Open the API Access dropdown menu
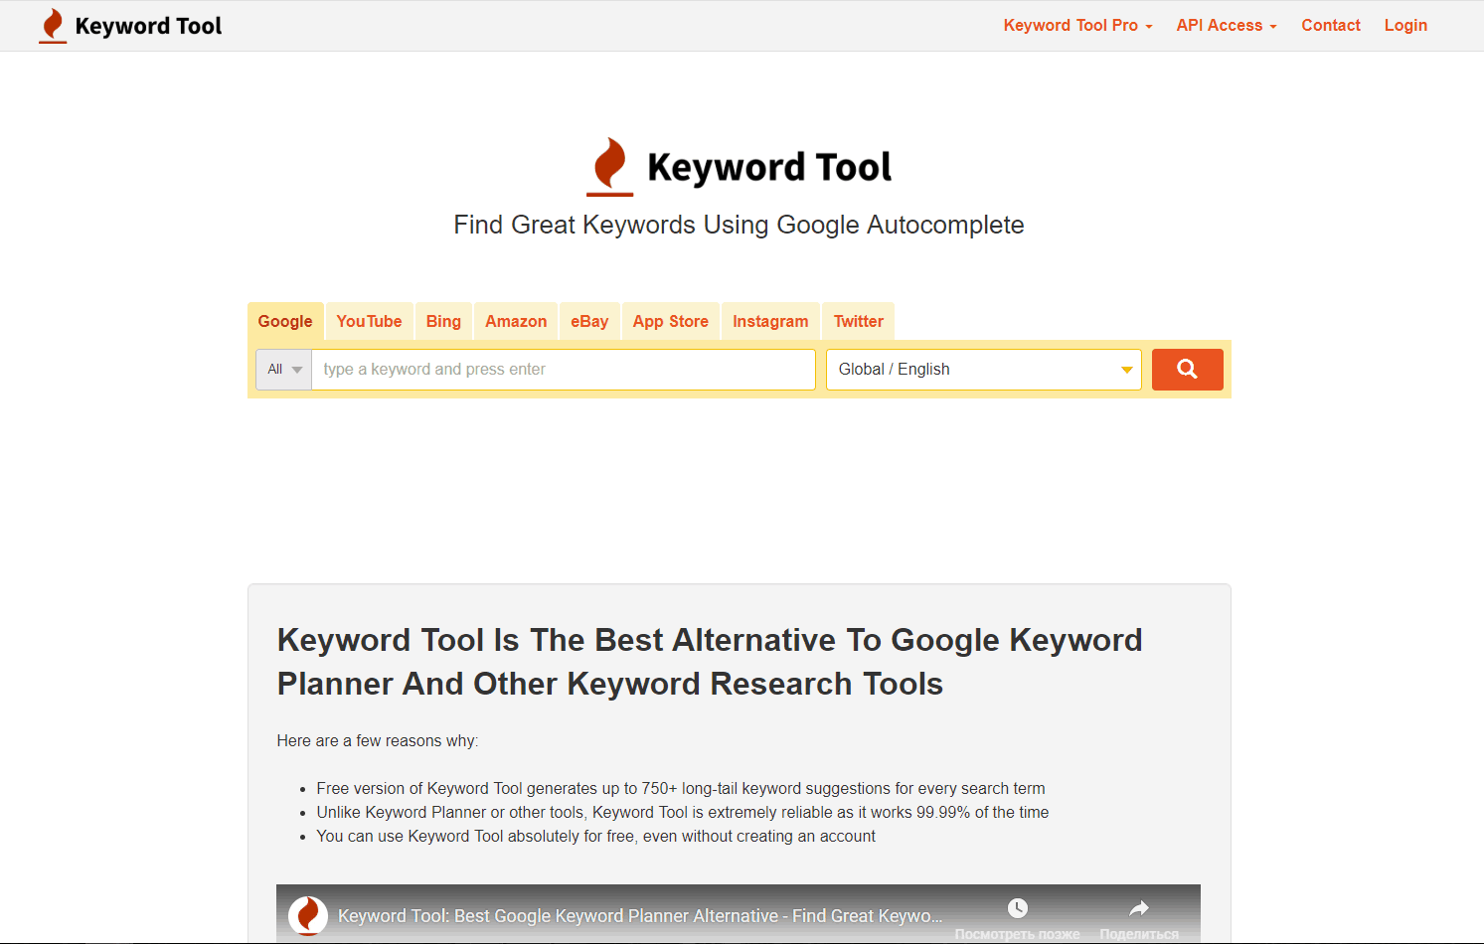This screenshot has height=944, width=1484. [x=1226, y=26]
